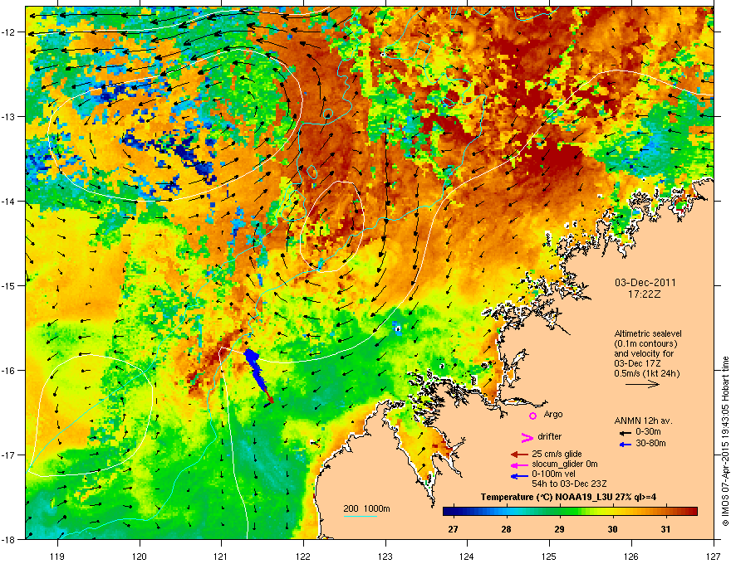Click the '54h to 03-Dec 23Z' text
Image resolution: width=731 pixels, height=564 pixels.
[x=569, y=484]
